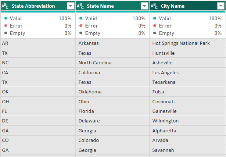Screen dimensions: 226x157
Task: Select the Wilmington city cell
Action: click(x=187, y=121)
